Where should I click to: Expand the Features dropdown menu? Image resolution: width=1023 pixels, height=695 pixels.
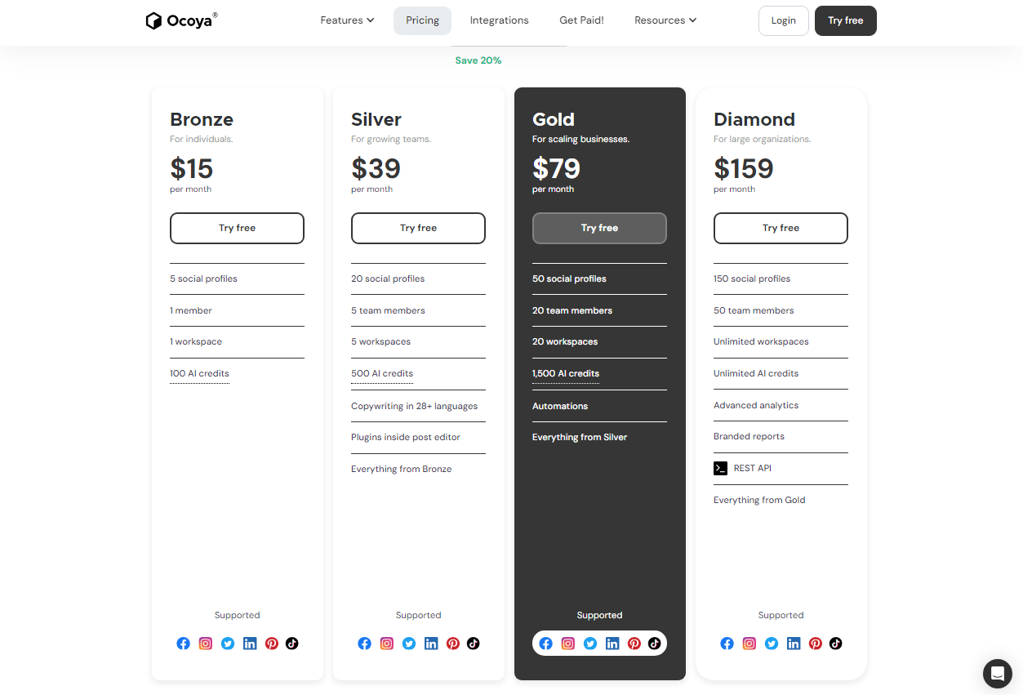click(x=347, y=20)
